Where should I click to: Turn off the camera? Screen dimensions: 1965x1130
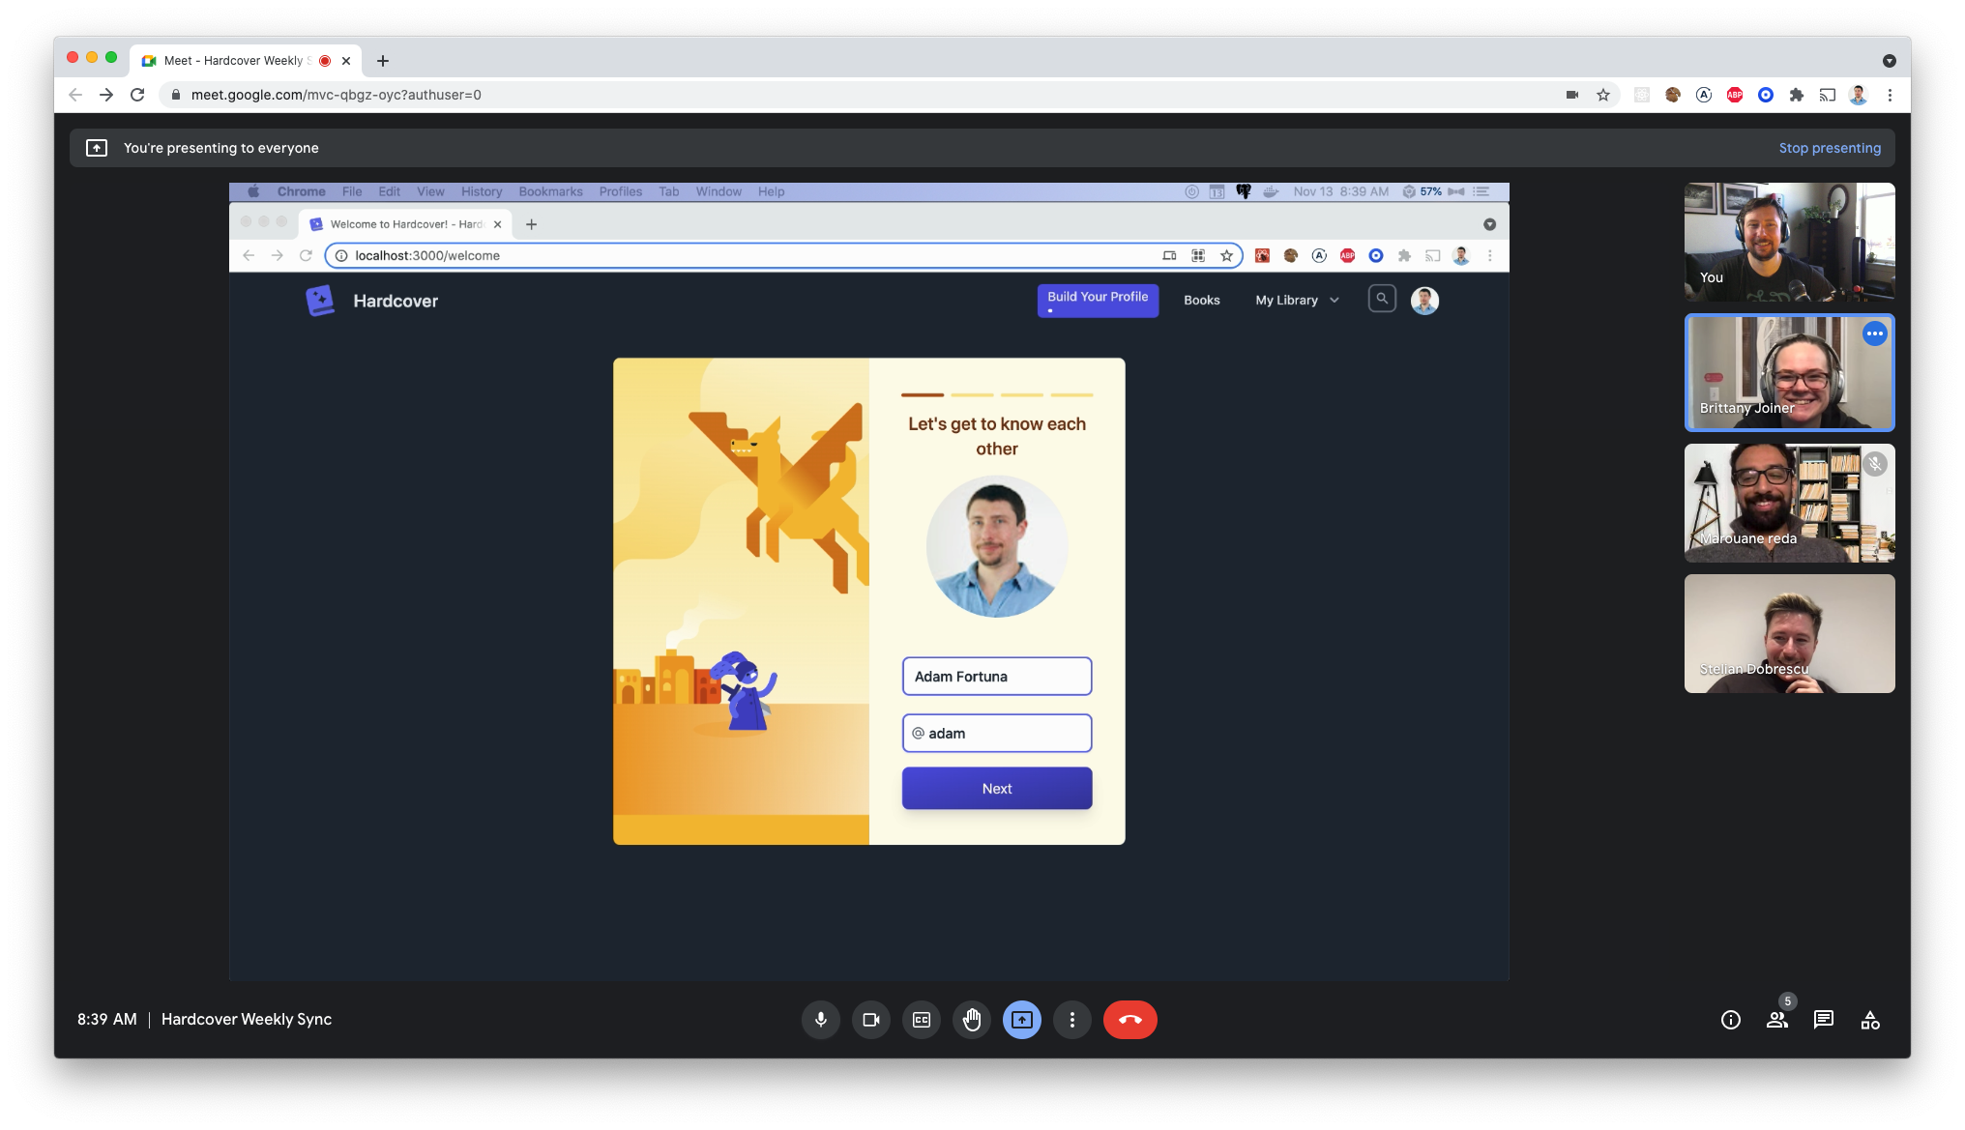point(870,1020)
